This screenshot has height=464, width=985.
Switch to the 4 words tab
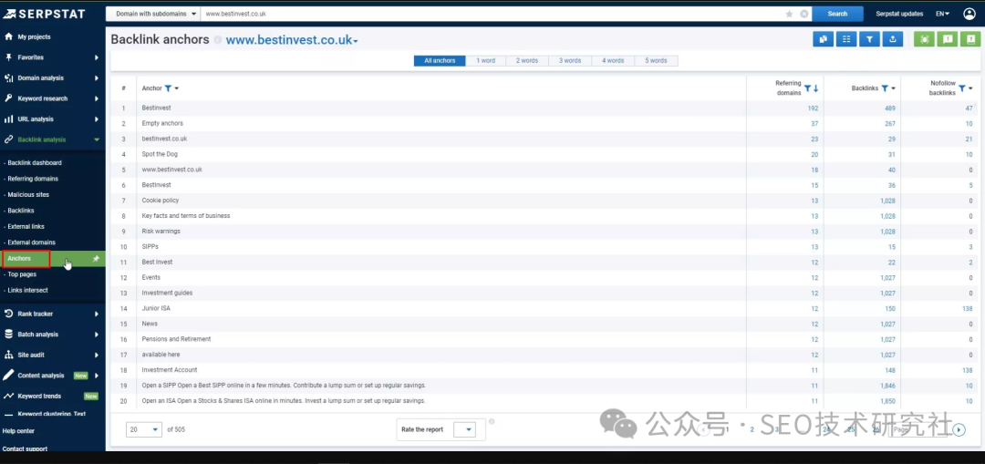(x=613, y=61)
